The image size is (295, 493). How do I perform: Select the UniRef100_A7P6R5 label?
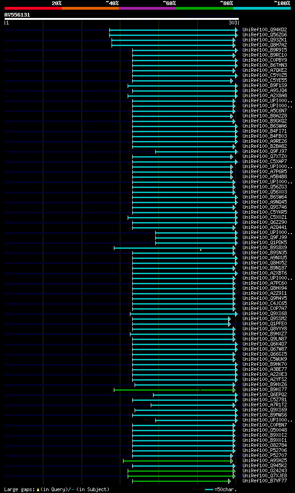(x=265, y=172)
